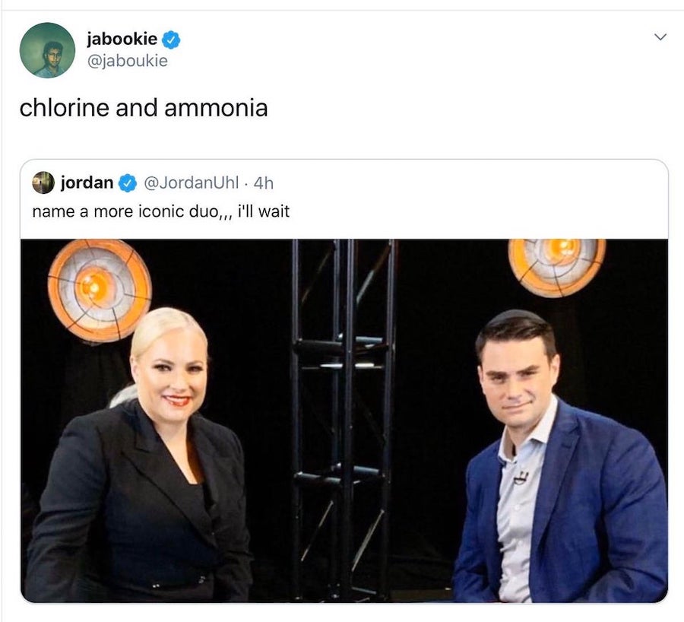
Task: Click jabookie's blue verified badge
Action: click(171, 40)
